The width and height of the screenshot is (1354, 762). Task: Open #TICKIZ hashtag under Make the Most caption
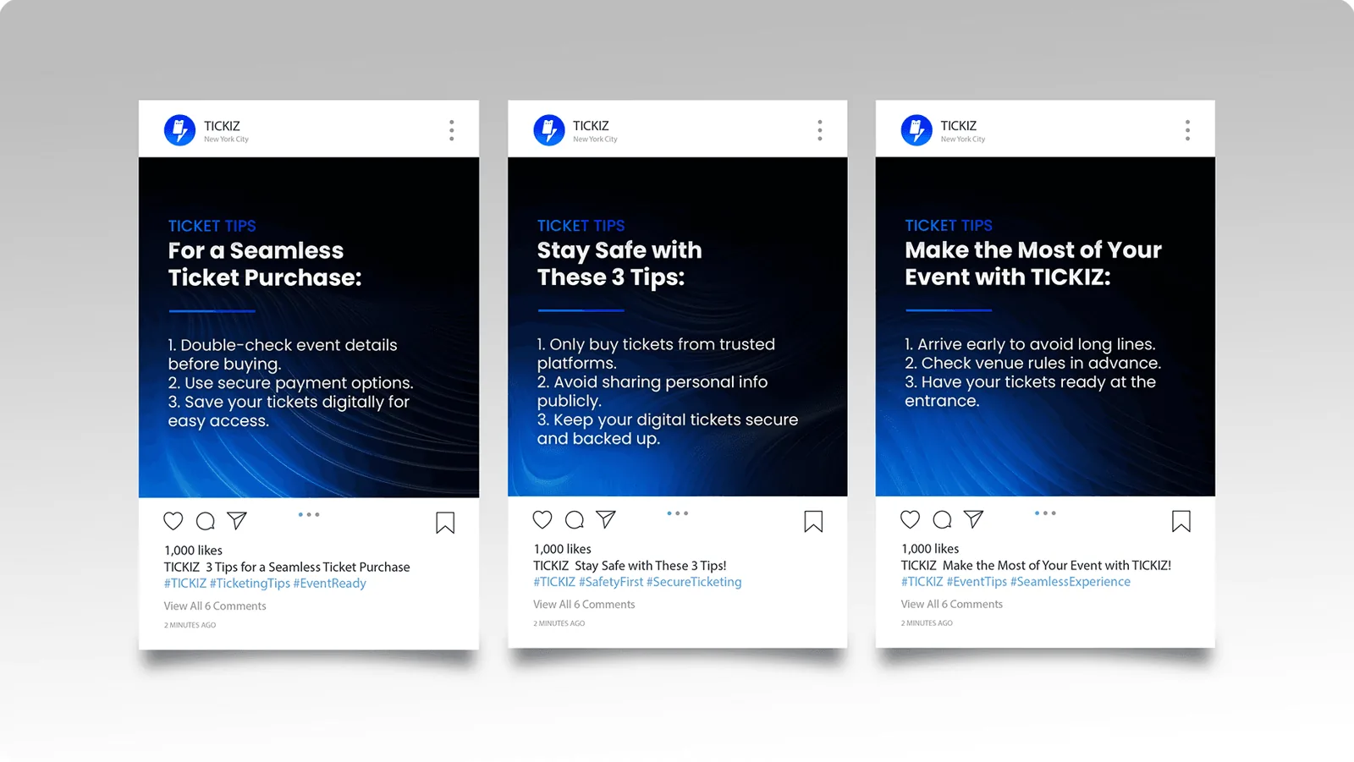tap(922, 582)
